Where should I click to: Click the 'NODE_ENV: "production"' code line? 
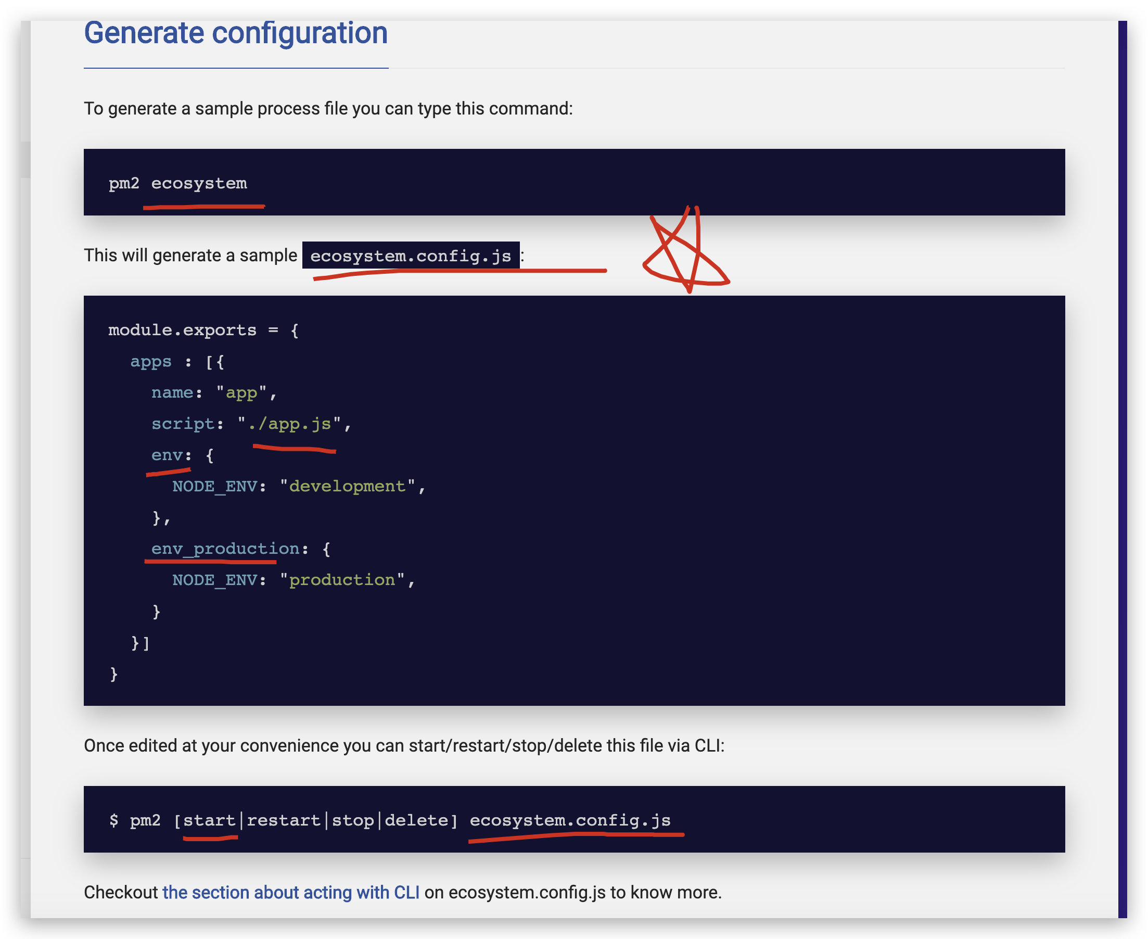point(294,580)
